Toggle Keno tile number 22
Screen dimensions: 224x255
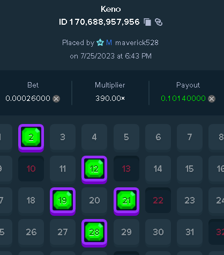tap(158, 200)
